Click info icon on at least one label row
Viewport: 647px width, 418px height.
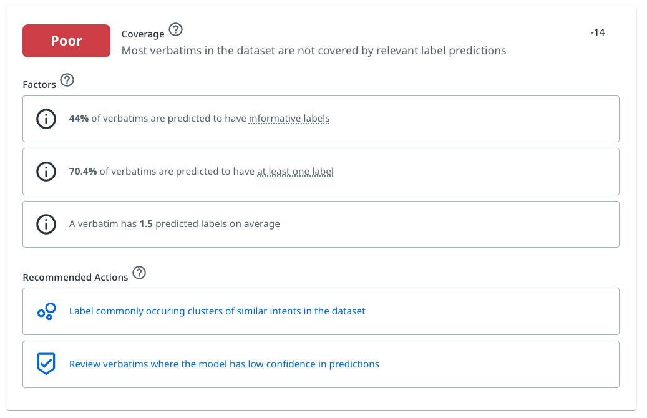coord(46,171)
